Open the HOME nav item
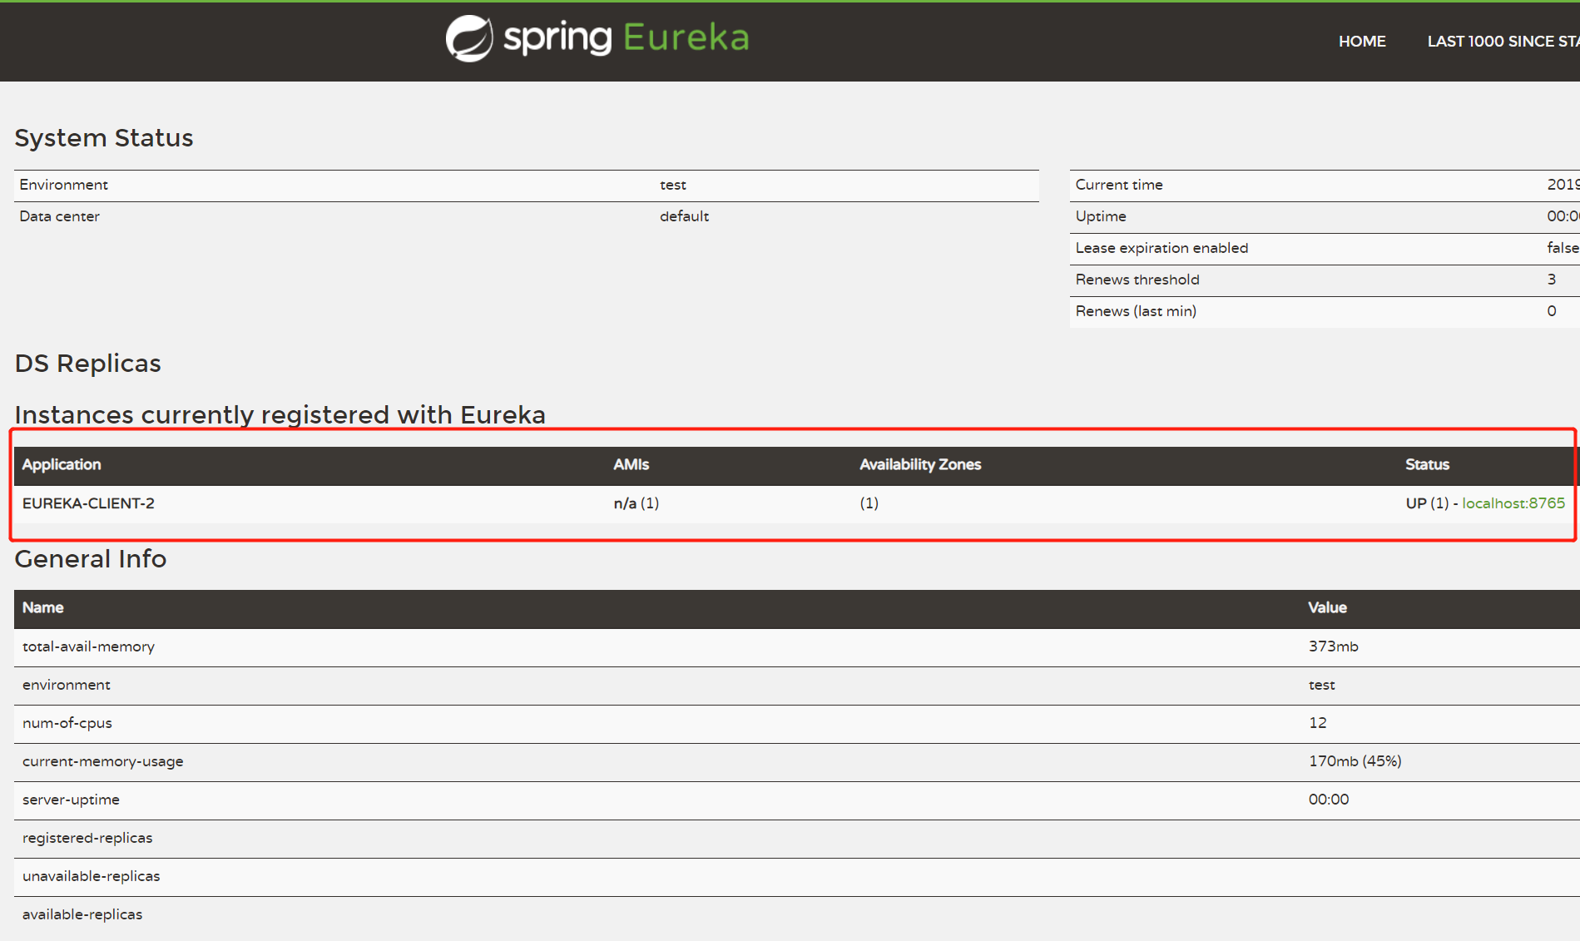 tap(1362, 41)
